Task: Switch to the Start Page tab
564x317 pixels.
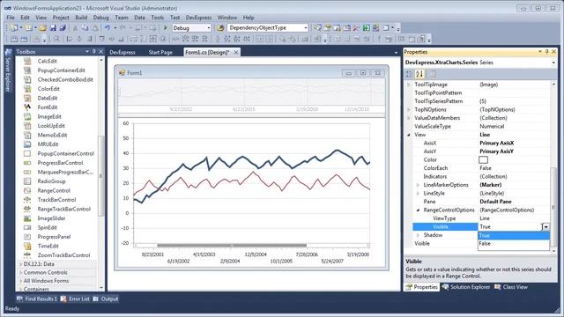Action: coord(160,53)
